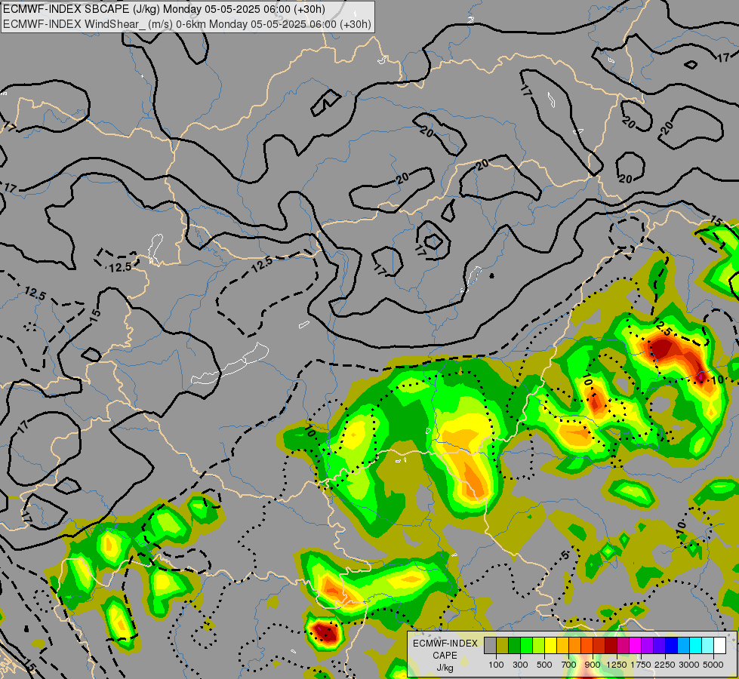Click the '700' legend value
The image size is (739, 679).
(569, 665)
